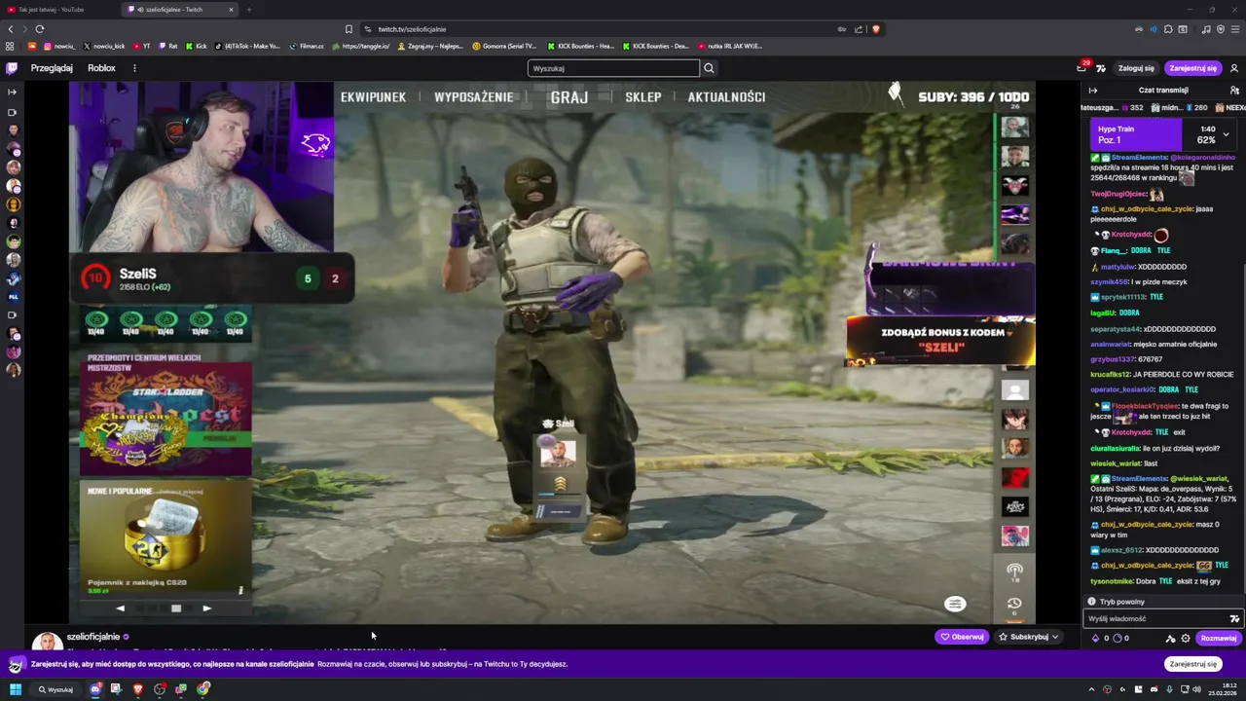Click Zarejestruj się in the top bar
1246x701 pixels.
[1192, 68]
